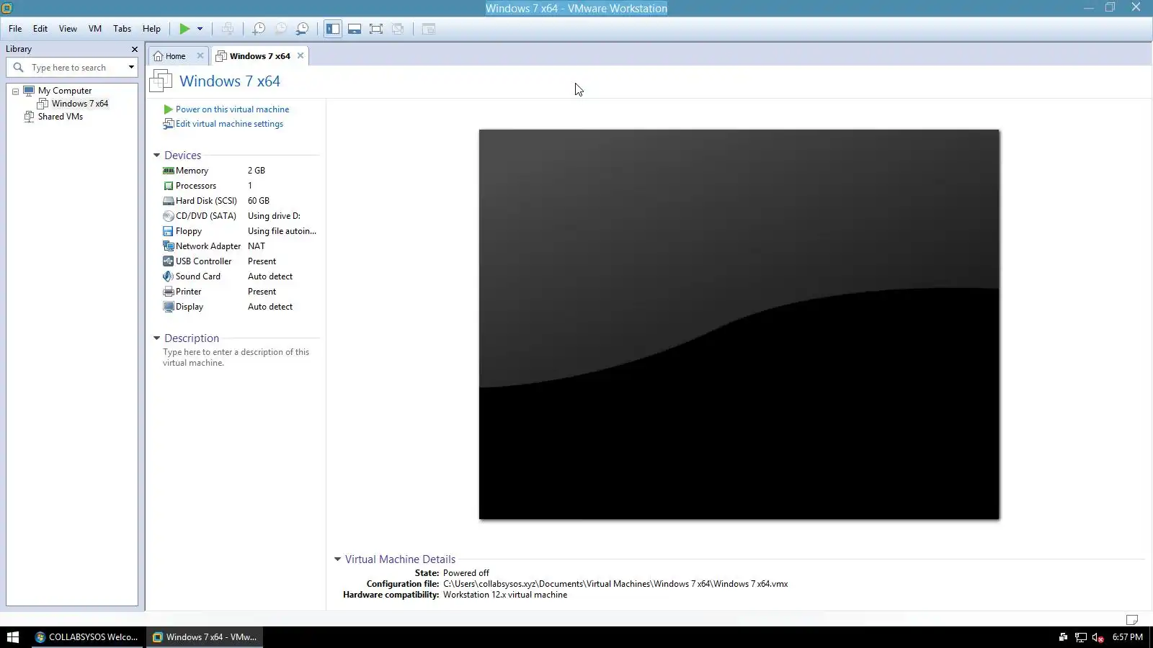
Task: Click the Sound Card device icon
Action: (169, 276)
